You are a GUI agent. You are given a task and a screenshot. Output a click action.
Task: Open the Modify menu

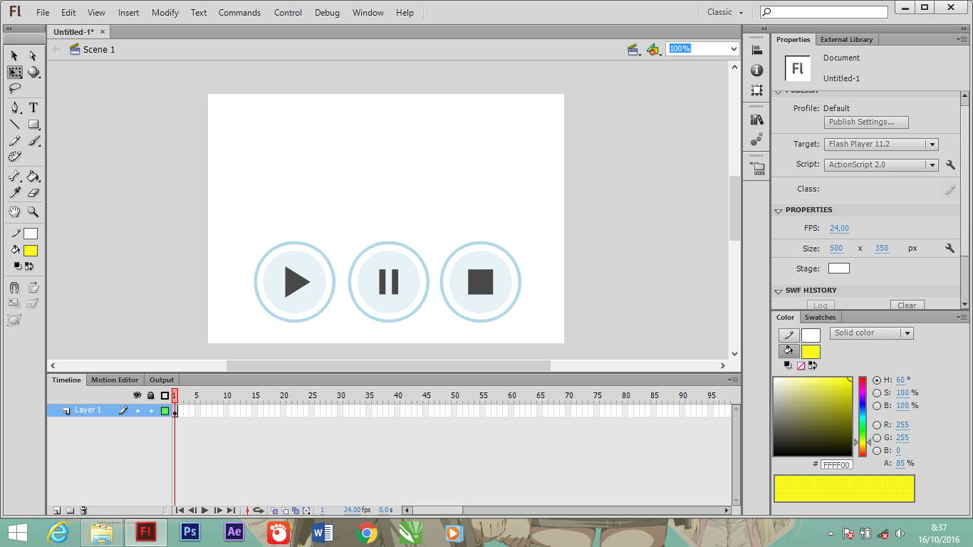[165, 12]
